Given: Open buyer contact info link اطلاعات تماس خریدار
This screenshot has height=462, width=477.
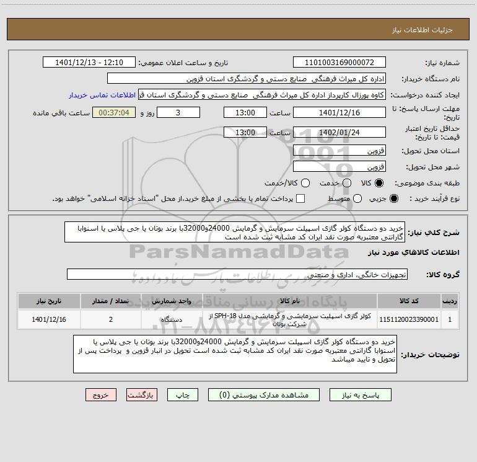Looking at the screenshot, I should tap(102, 95).
